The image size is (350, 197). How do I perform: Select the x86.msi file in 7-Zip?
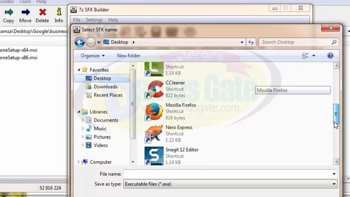(x=19, y=57)
